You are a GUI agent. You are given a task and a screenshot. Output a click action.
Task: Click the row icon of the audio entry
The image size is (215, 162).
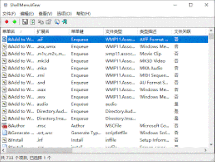(5, 104)
